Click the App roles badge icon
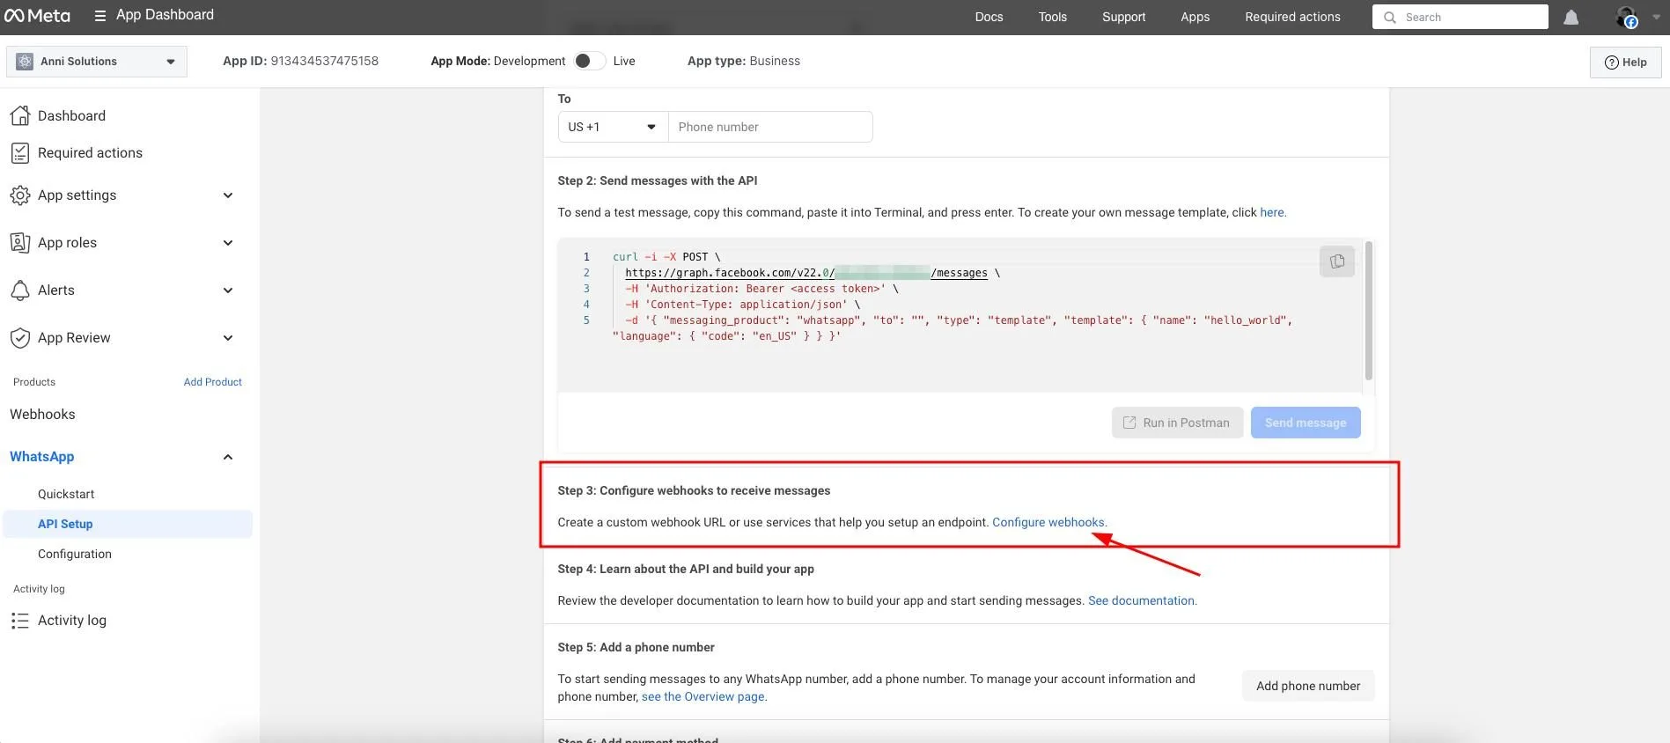1670x743 pixels. pos(20,243)
